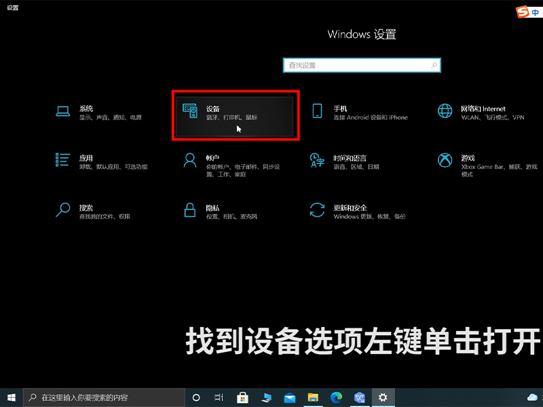This screenshot has height=407, width=543.
Task: Click 查找我的文件、权限 description
Action: pos(105,216)
